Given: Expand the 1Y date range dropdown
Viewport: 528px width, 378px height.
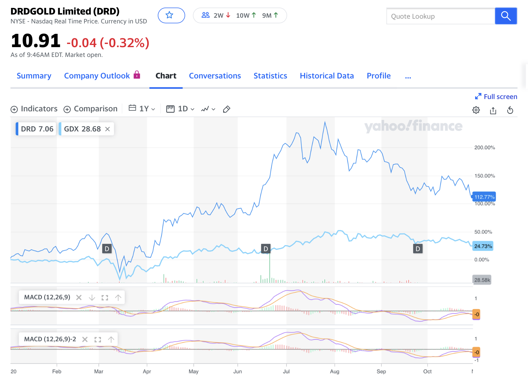Looking at the screenshot, I should pyautogui.click(x=142, y=109).
